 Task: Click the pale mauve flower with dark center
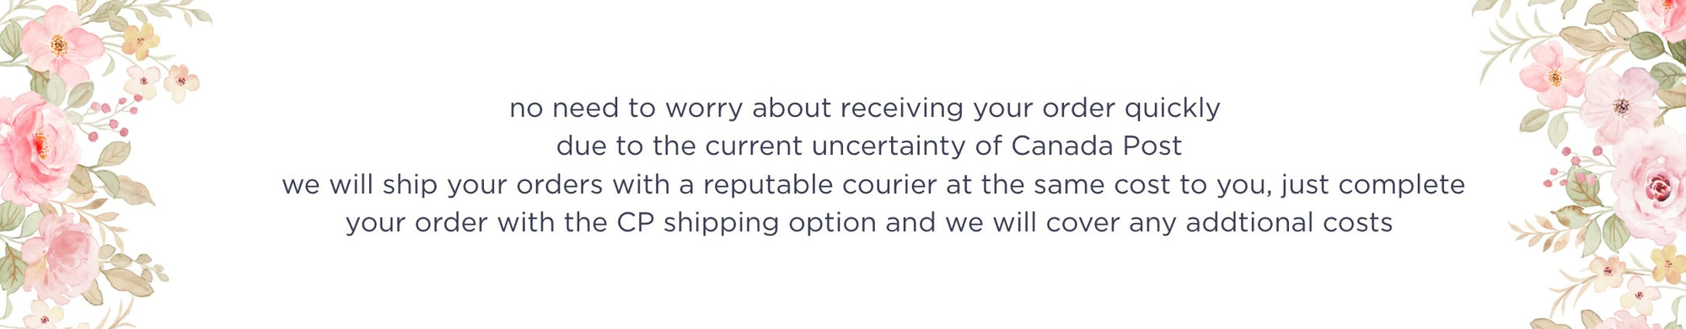click(1620, 104)
